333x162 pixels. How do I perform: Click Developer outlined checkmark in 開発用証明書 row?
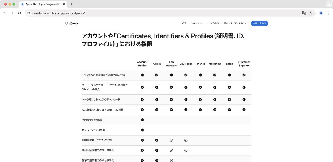click(x=186, y=150)
